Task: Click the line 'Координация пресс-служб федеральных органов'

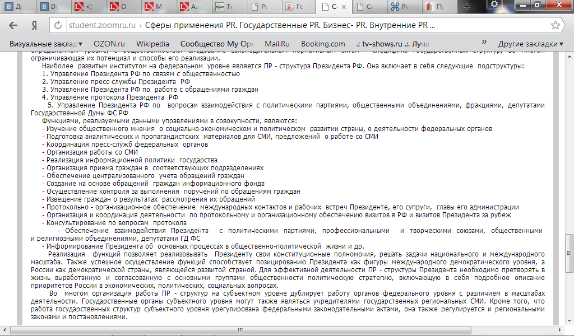Action: pos(125,144)
